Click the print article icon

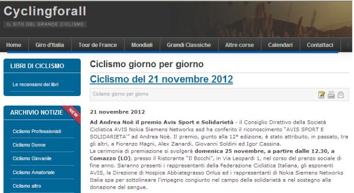point(331,95)
